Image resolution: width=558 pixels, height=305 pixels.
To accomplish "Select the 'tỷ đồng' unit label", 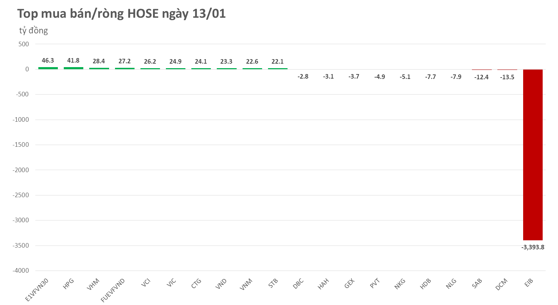I will [33, 31].
